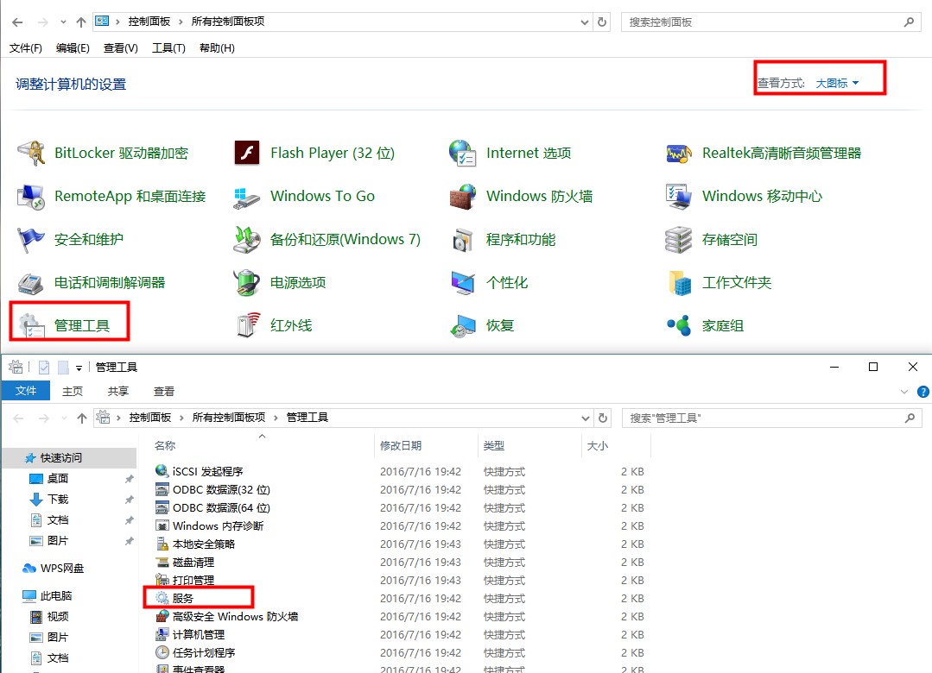Refresh the Control Panel window
The image size is (932, 673).
coord(601,22)
